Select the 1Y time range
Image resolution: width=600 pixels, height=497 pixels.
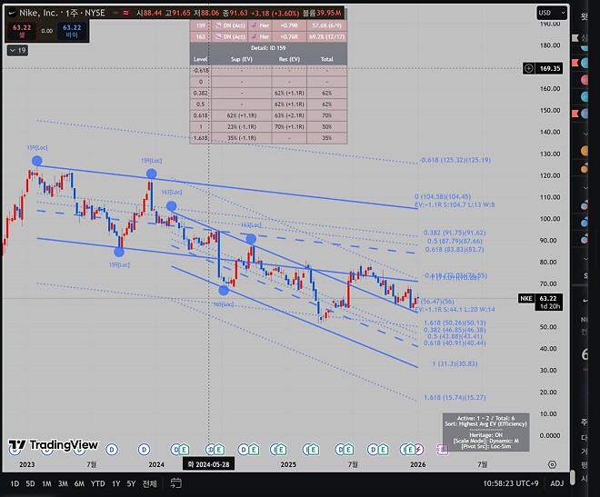pos(116,483)
